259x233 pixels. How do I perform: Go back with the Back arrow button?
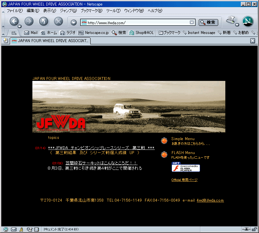pos(14,21)
